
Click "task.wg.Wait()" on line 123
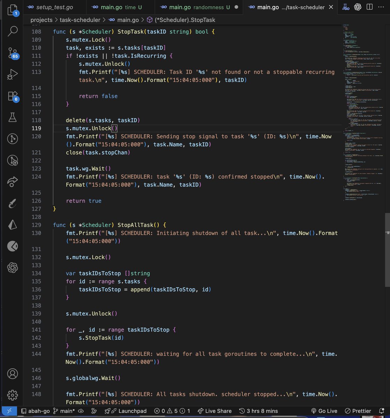point(89,169)
